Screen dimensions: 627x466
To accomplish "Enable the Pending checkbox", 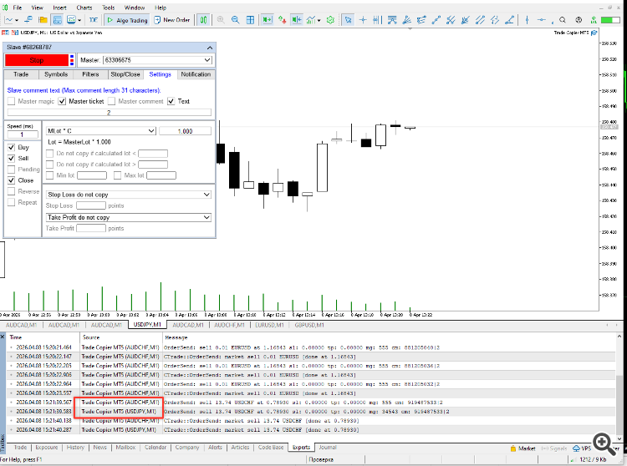I will (11, 170).
